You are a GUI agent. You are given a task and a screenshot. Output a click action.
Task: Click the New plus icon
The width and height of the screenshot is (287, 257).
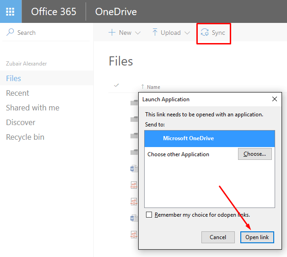tap(112, 33)
